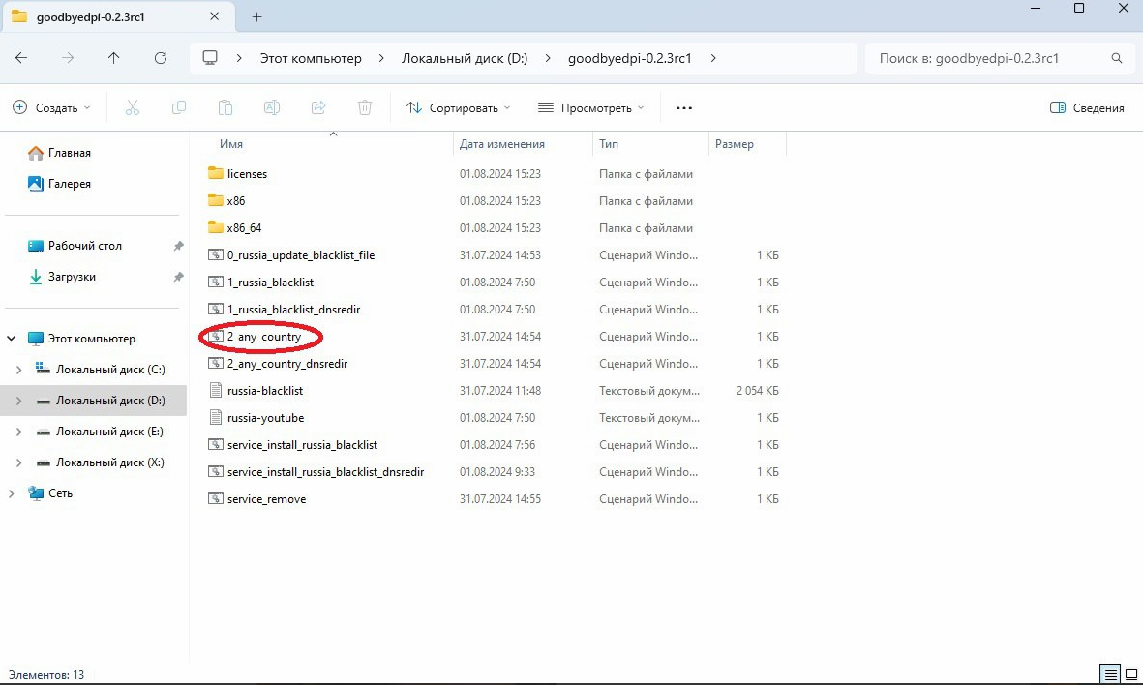
Task: Unpin Загрузки using its pin icon
Action: click(178, 277)
